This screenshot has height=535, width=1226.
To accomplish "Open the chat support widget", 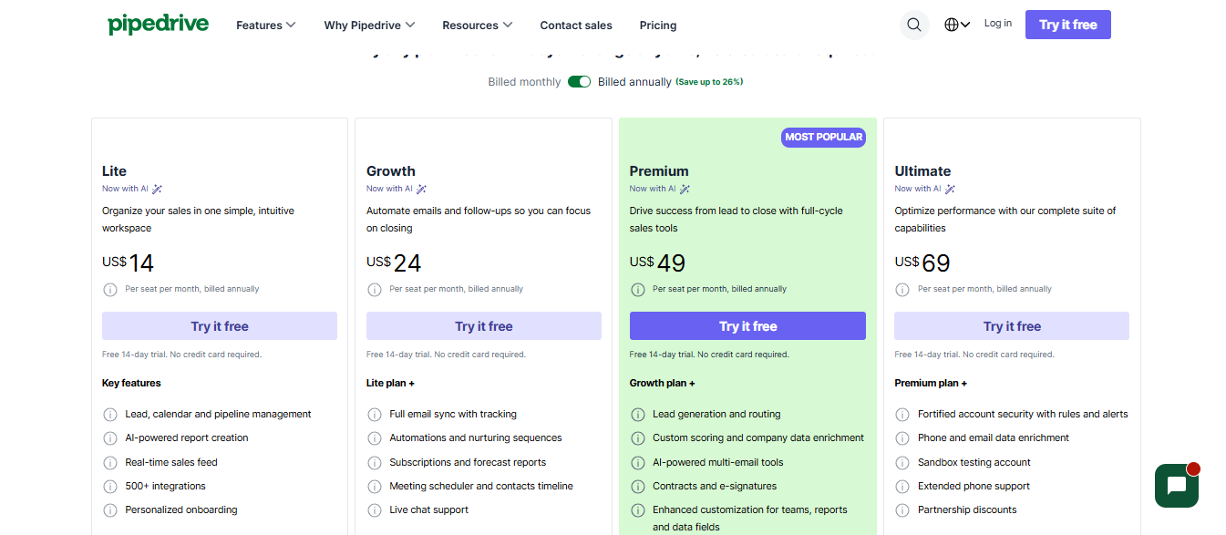I will coord(1176,486).
